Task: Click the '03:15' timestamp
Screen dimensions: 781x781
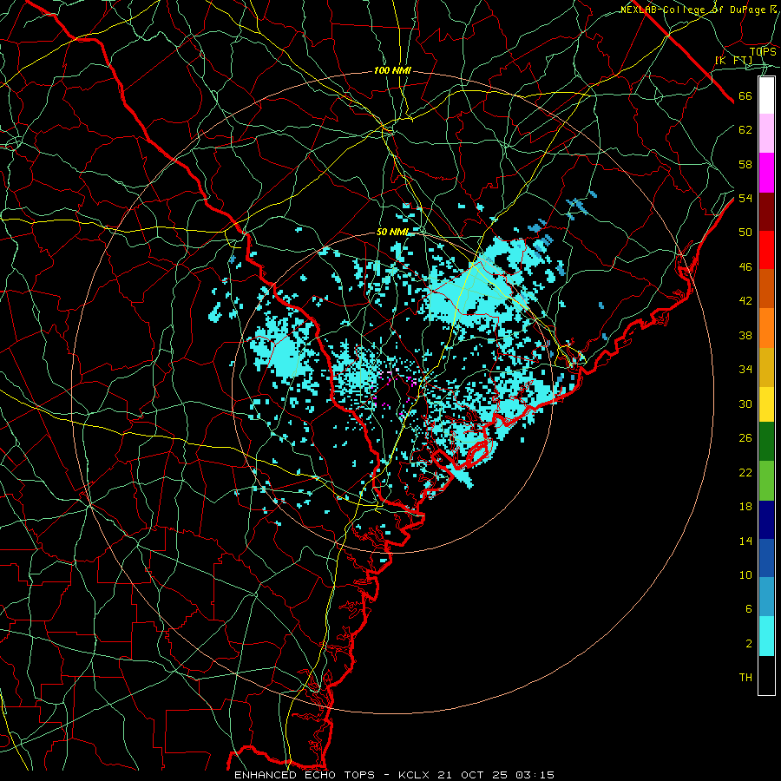Action: coord(535,775)
